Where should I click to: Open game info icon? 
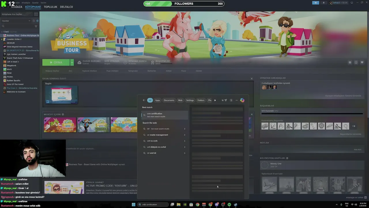pyautogui.click(x=356, y=62)
